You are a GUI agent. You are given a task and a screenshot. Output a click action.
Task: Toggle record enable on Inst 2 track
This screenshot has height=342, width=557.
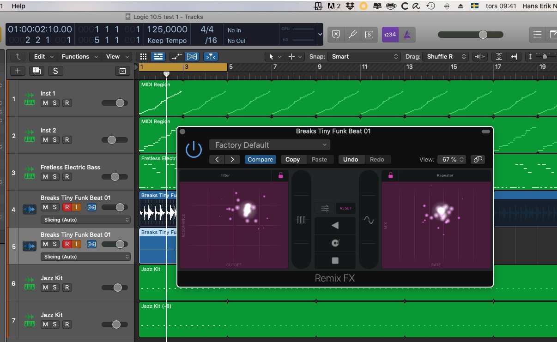tap(67, 140)
